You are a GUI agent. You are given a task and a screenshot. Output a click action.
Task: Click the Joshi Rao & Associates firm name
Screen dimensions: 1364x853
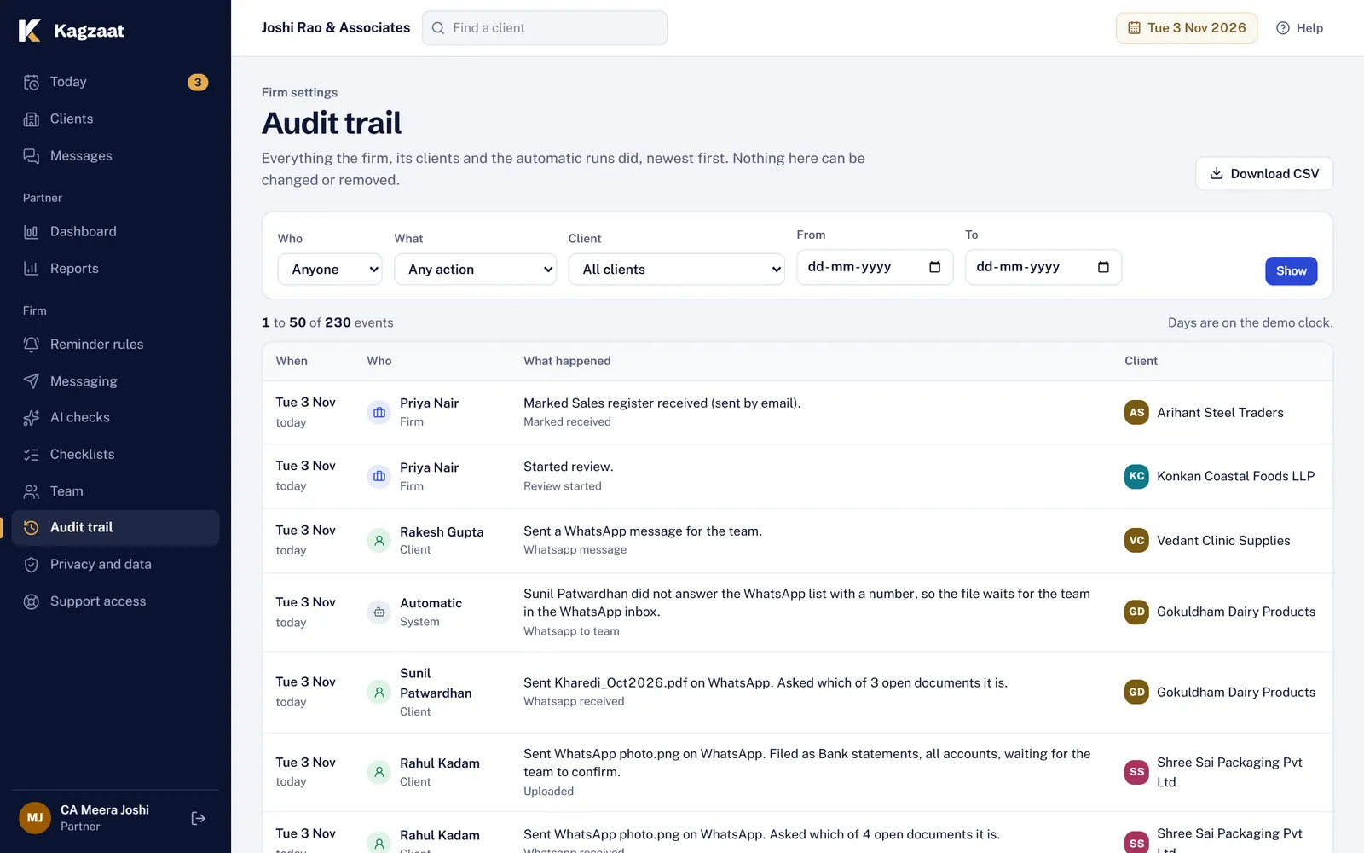tap(336, 27)
